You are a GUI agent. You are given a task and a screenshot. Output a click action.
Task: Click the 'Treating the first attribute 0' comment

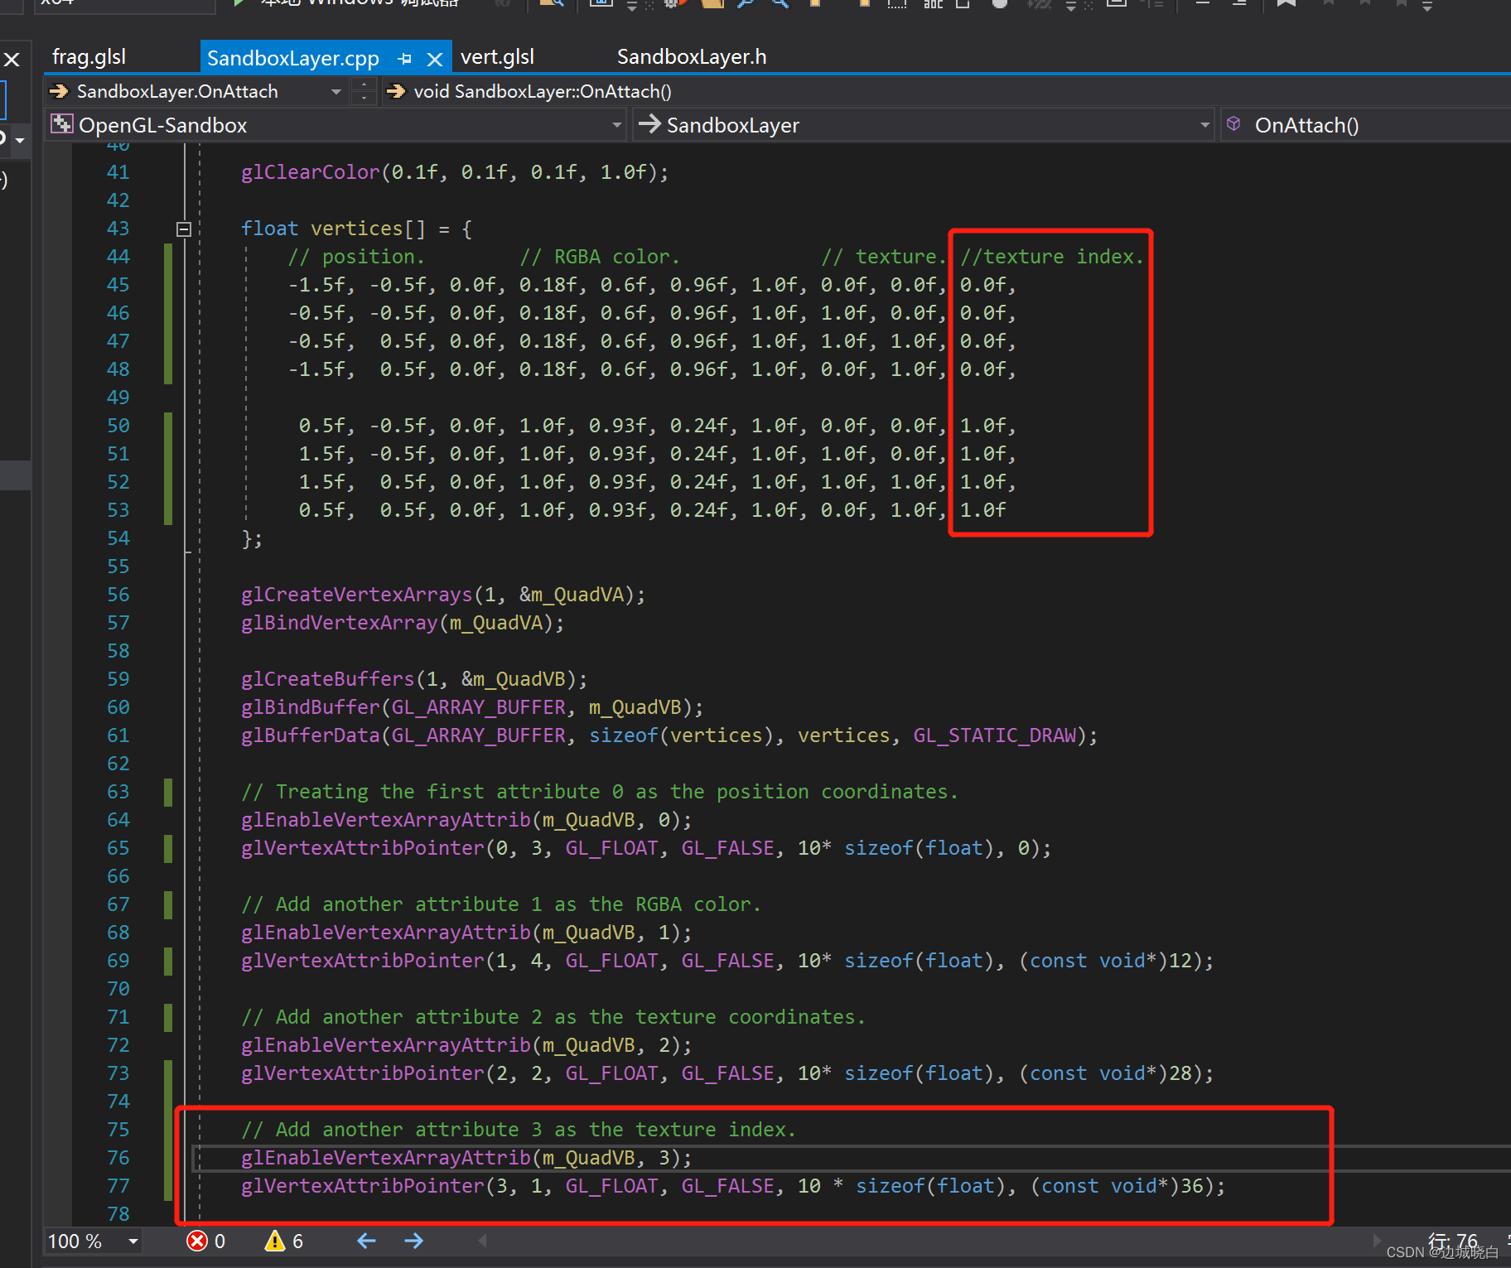click(x=600, y=792)
